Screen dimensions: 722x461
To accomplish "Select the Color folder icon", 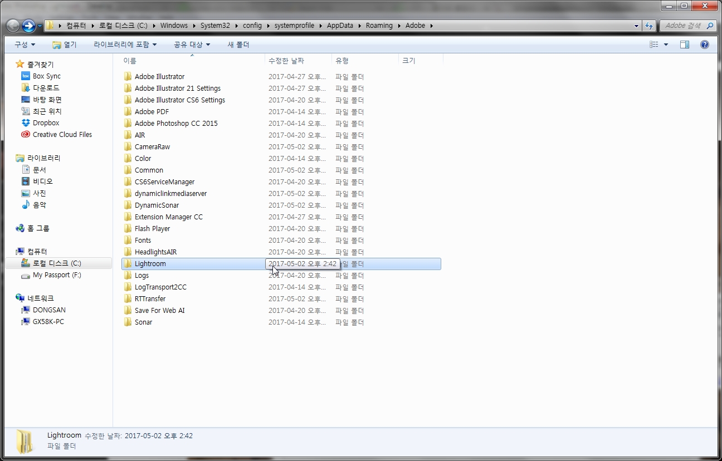I will point(128,158).
